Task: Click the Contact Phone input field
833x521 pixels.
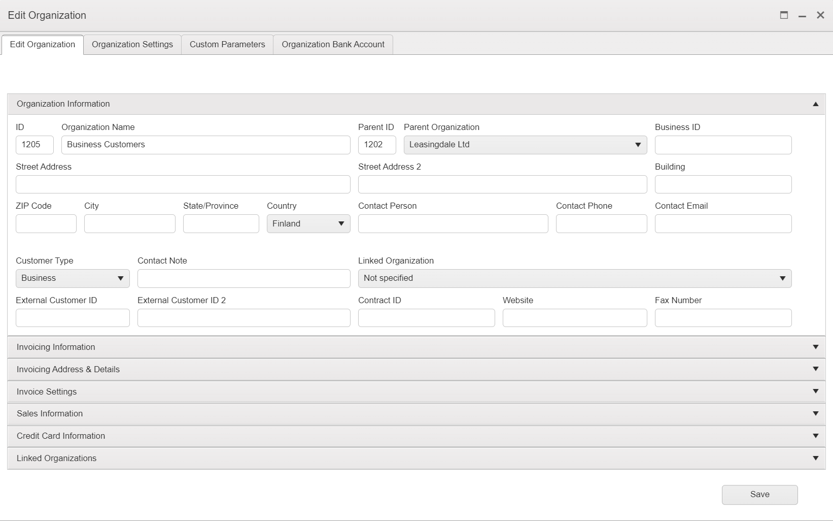Action: (x=601, y=224)
